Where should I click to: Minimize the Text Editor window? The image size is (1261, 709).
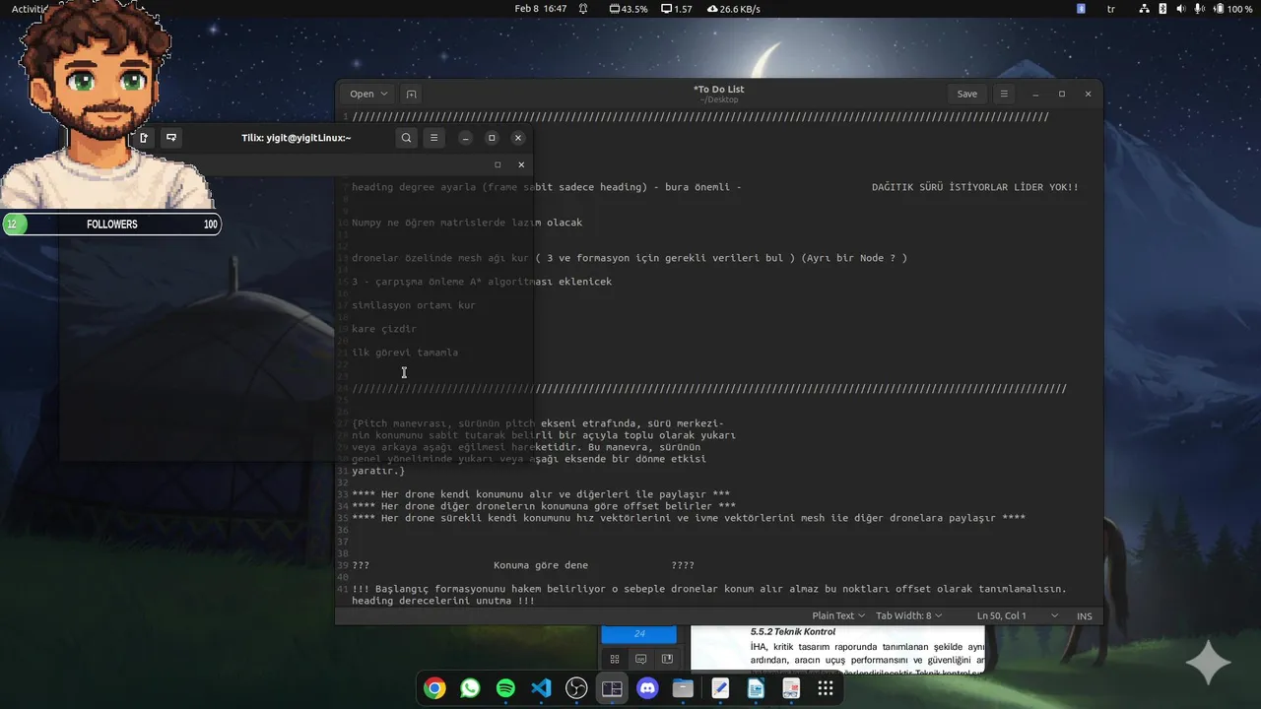point(1035,94)
